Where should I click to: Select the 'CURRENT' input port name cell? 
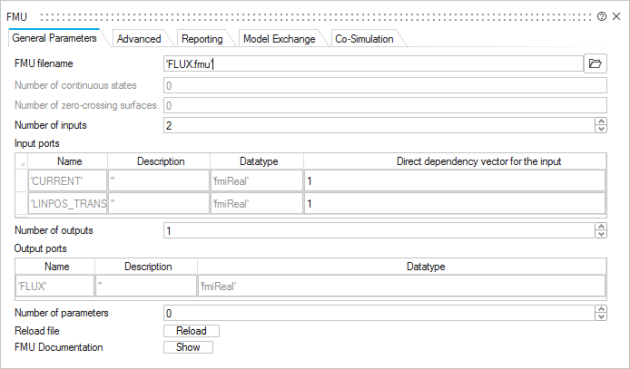(67, 181)
